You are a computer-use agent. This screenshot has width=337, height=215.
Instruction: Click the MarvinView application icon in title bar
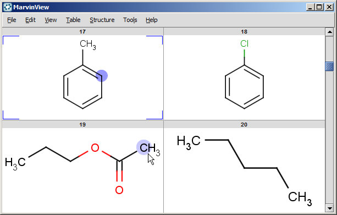[8, 7]
